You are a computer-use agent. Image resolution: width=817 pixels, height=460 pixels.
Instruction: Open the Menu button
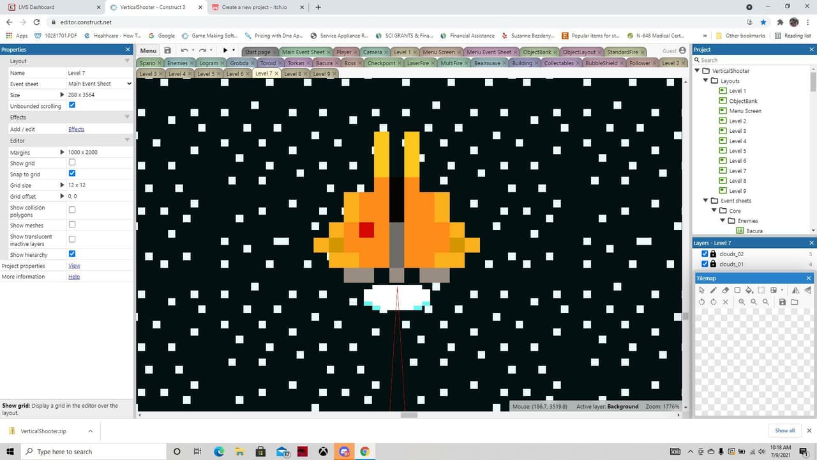(x=148, y=50)
